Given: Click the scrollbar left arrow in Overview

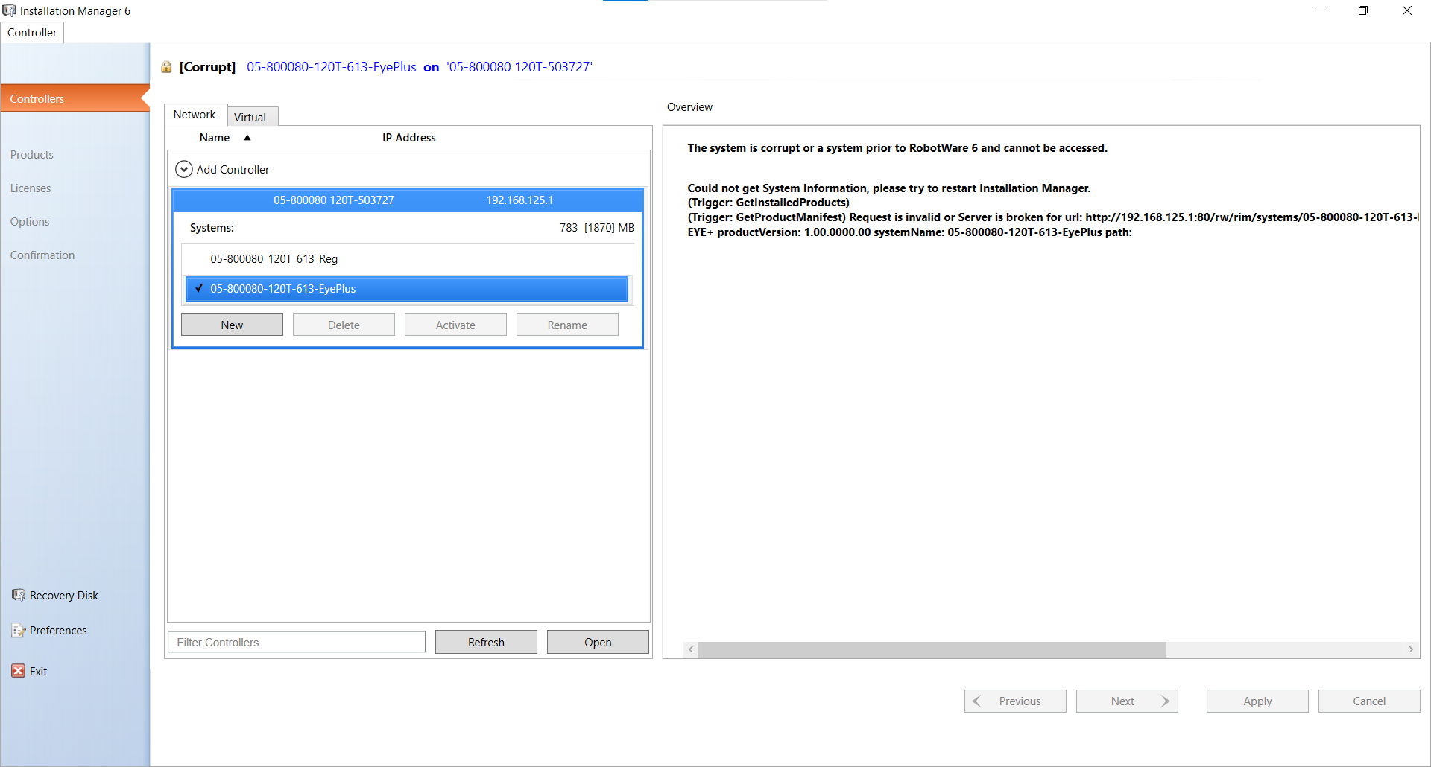Looking at the screenshot, I should tap(691, 649).
